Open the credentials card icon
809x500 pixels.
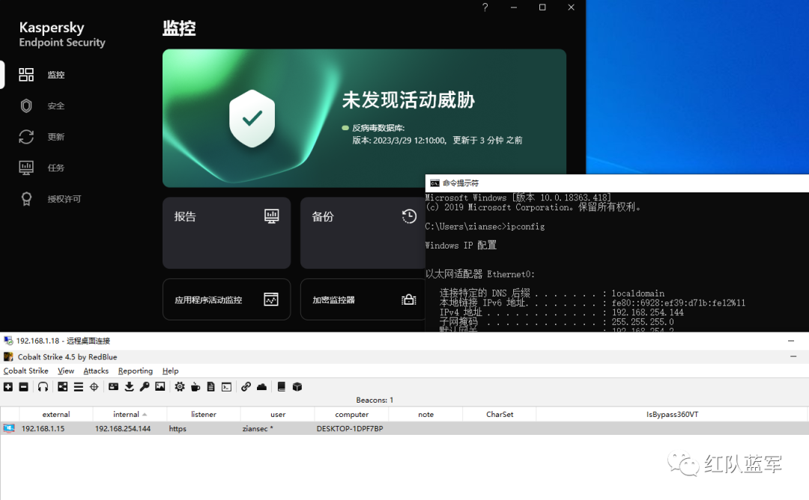tap(114, 386)
